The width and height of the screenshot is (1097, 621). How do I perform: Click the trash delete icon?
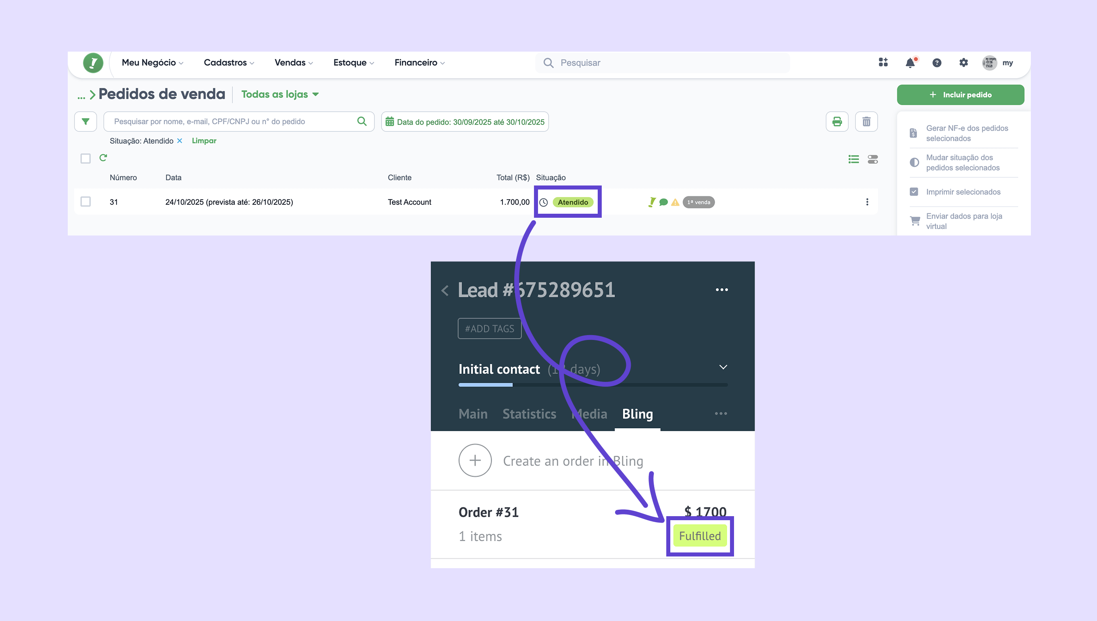click(x=866, y=121)
